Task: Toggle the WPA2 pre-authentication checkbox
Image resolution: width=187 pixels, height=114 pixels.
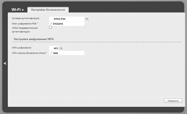Action: click(50, 27)
